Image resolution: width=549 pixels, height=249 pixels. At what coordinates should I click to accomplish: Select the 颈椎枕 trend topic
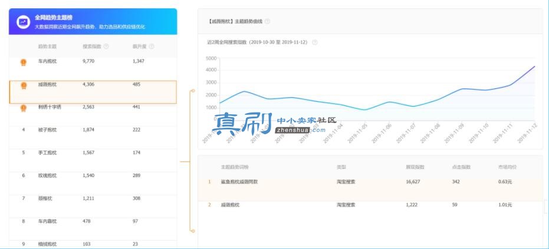tap(45, 198)
